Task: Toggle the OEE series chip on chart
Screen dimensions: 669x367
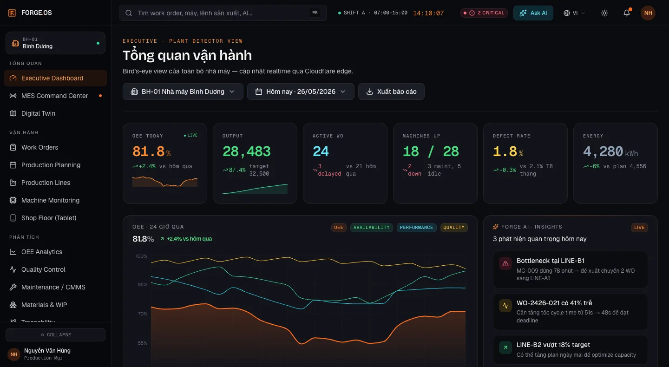Action: click(339, 228)
